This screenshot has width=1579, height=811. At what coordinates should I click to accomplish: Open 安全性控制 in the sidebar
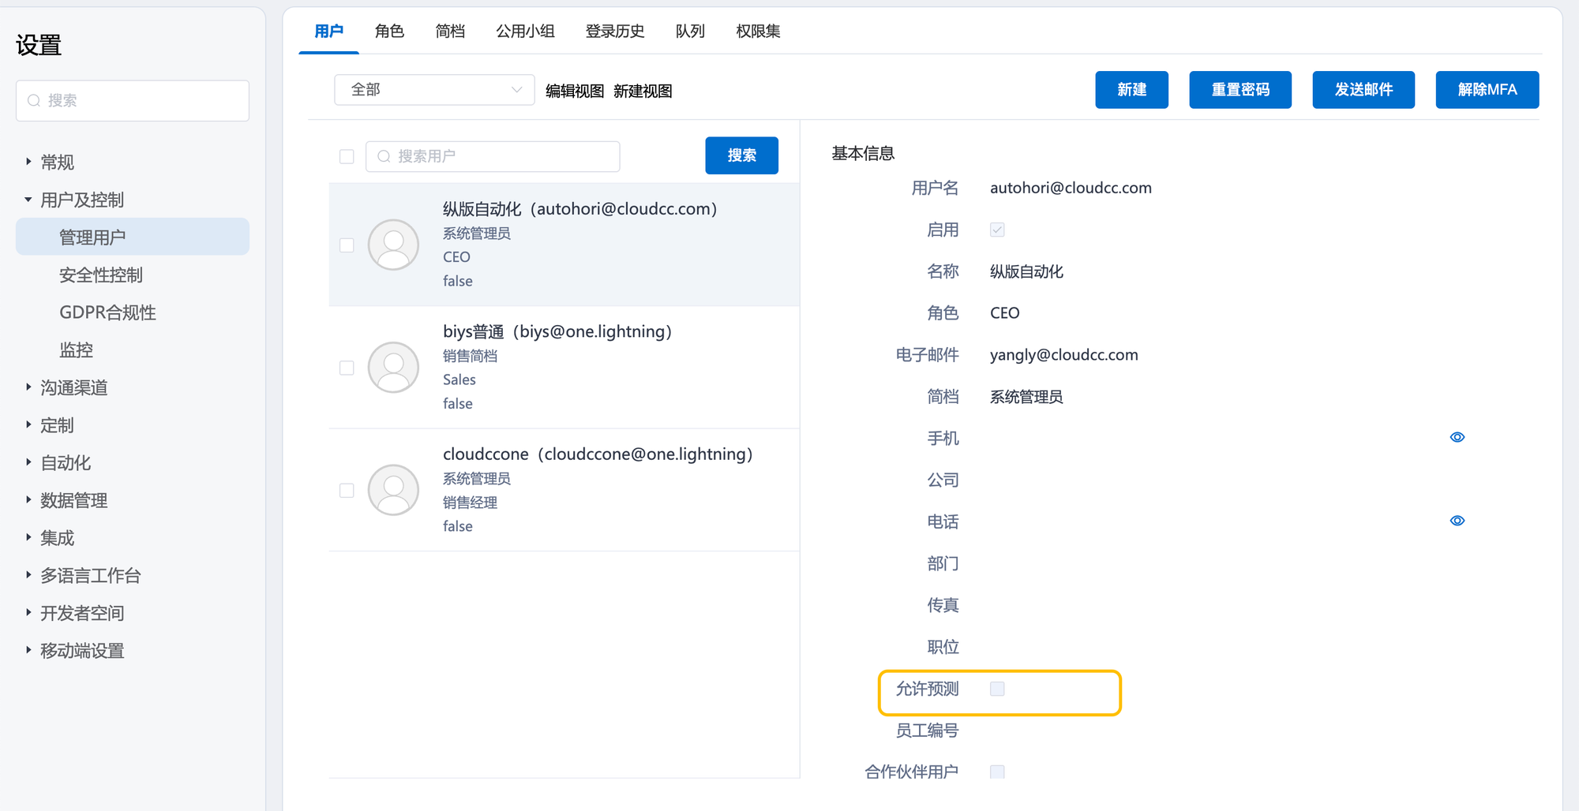[101, 275]
